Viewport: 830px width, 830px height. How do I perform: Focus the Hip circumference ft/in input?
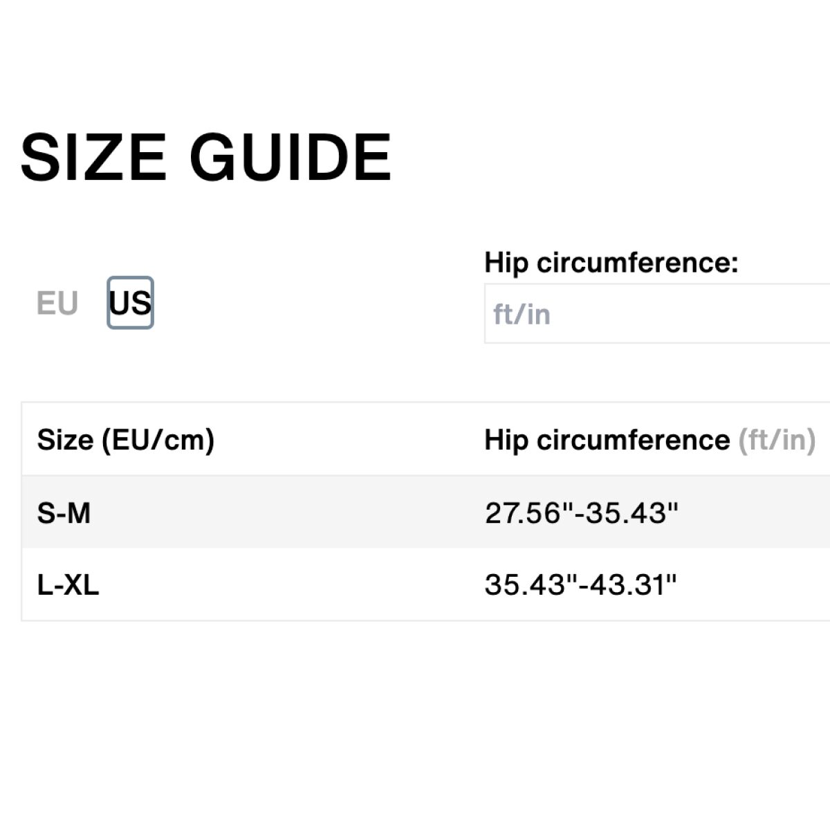657,314
